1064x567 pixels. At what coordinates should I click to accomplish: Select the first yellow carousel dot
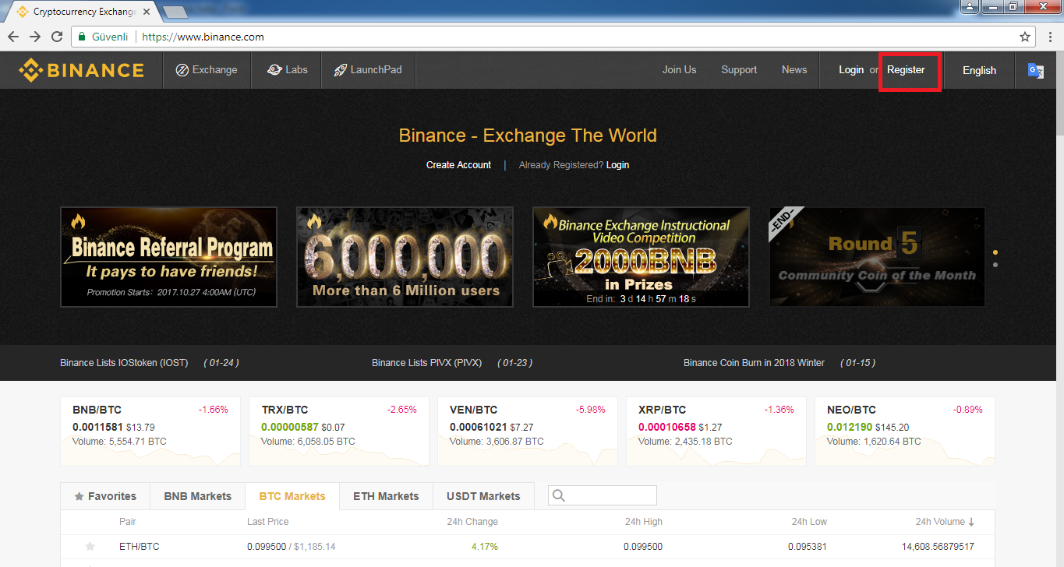[x=995, y=252]
